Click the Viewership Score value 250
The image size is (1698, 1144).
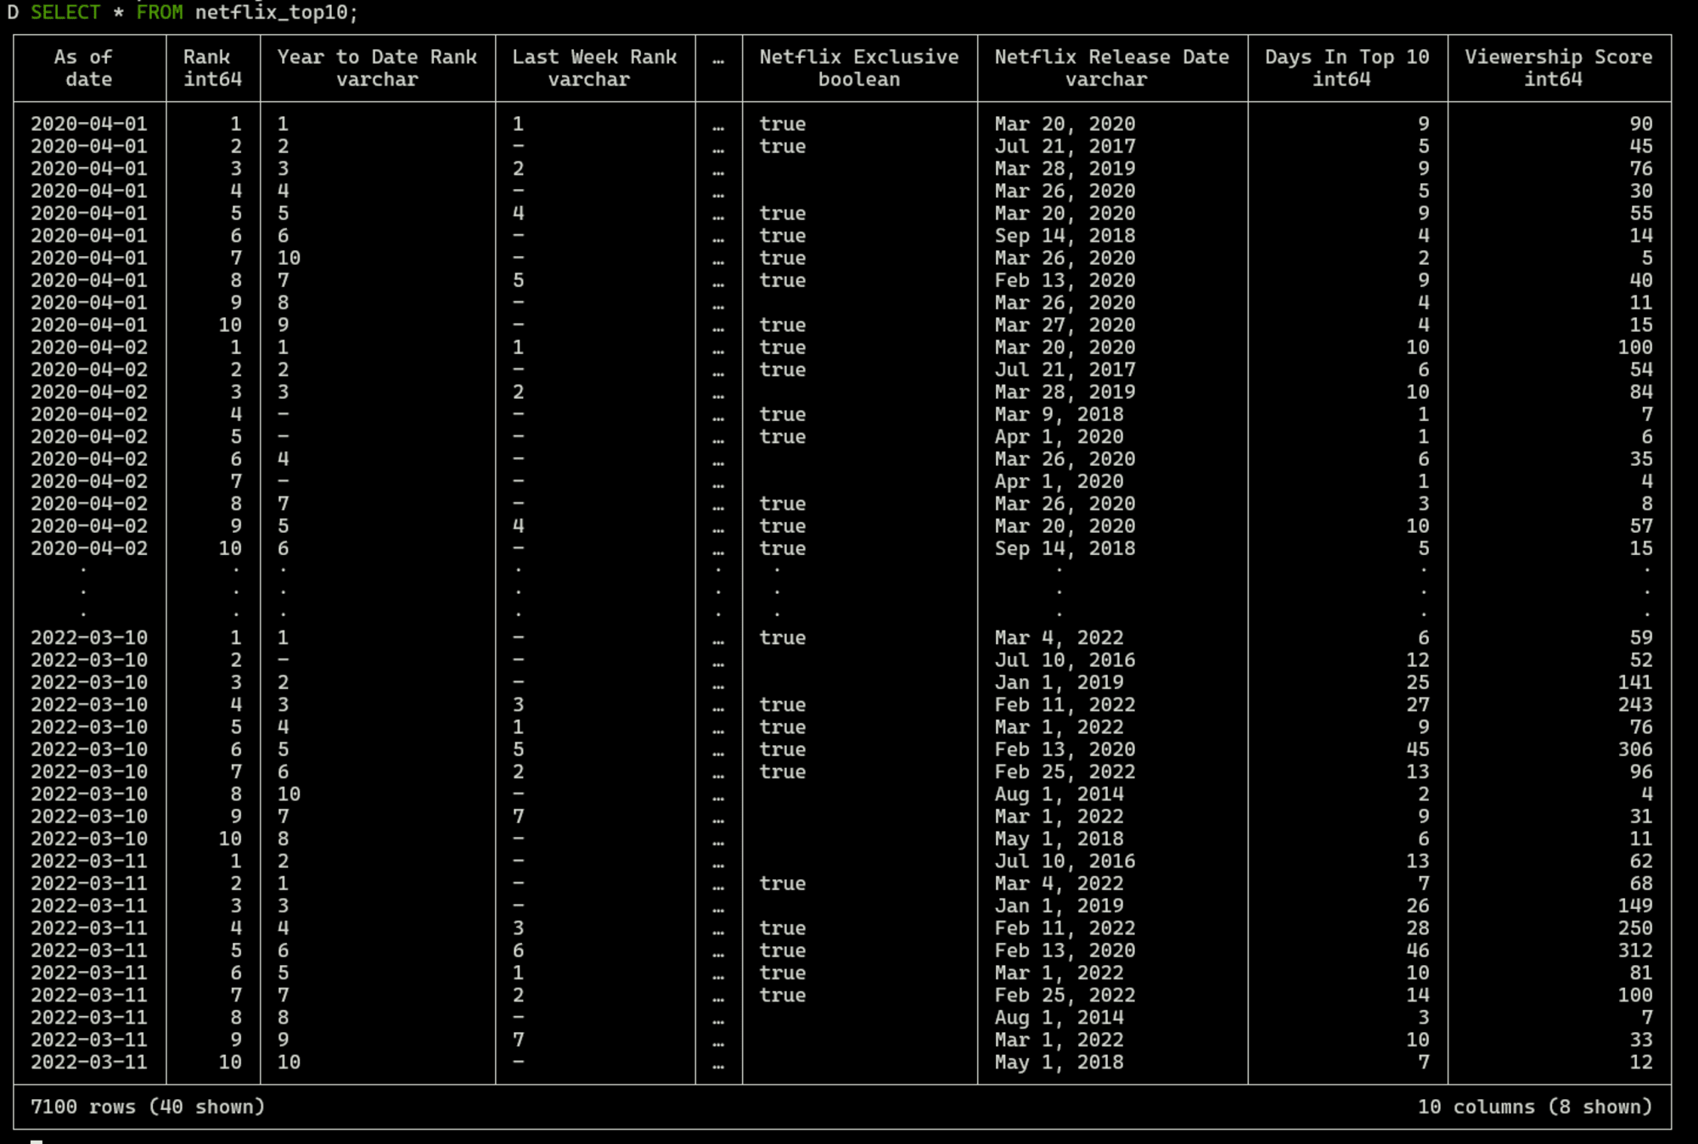pos(1635,928)
